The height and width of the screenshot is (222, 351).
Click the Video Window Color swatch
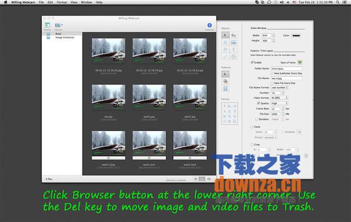pyautogui.click(x=296, y=36)
